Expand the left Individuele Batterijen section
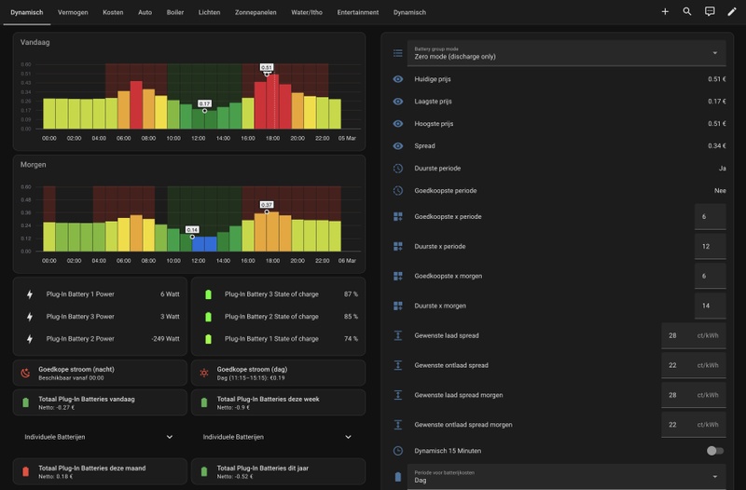 point(169,436)
